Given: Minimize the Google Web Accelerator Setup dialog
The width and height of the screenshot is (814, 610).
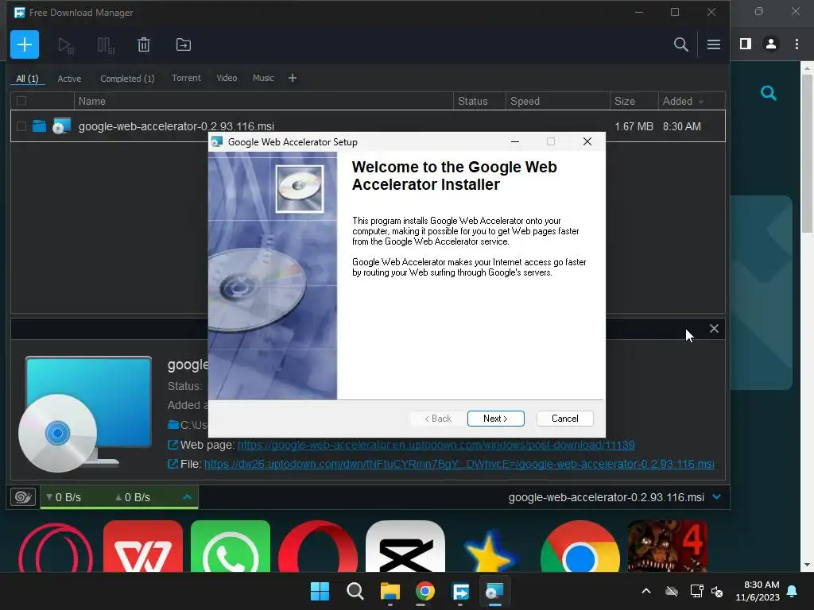Looking at the screenshot, I should click(x=515, y=141).
